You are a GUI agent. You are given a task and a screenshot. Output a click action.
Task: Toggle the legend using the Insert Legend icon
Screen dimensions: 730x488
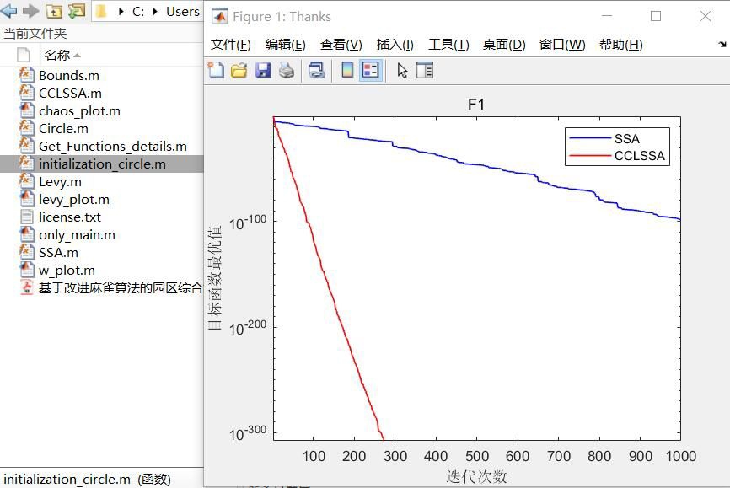point(371,70)
